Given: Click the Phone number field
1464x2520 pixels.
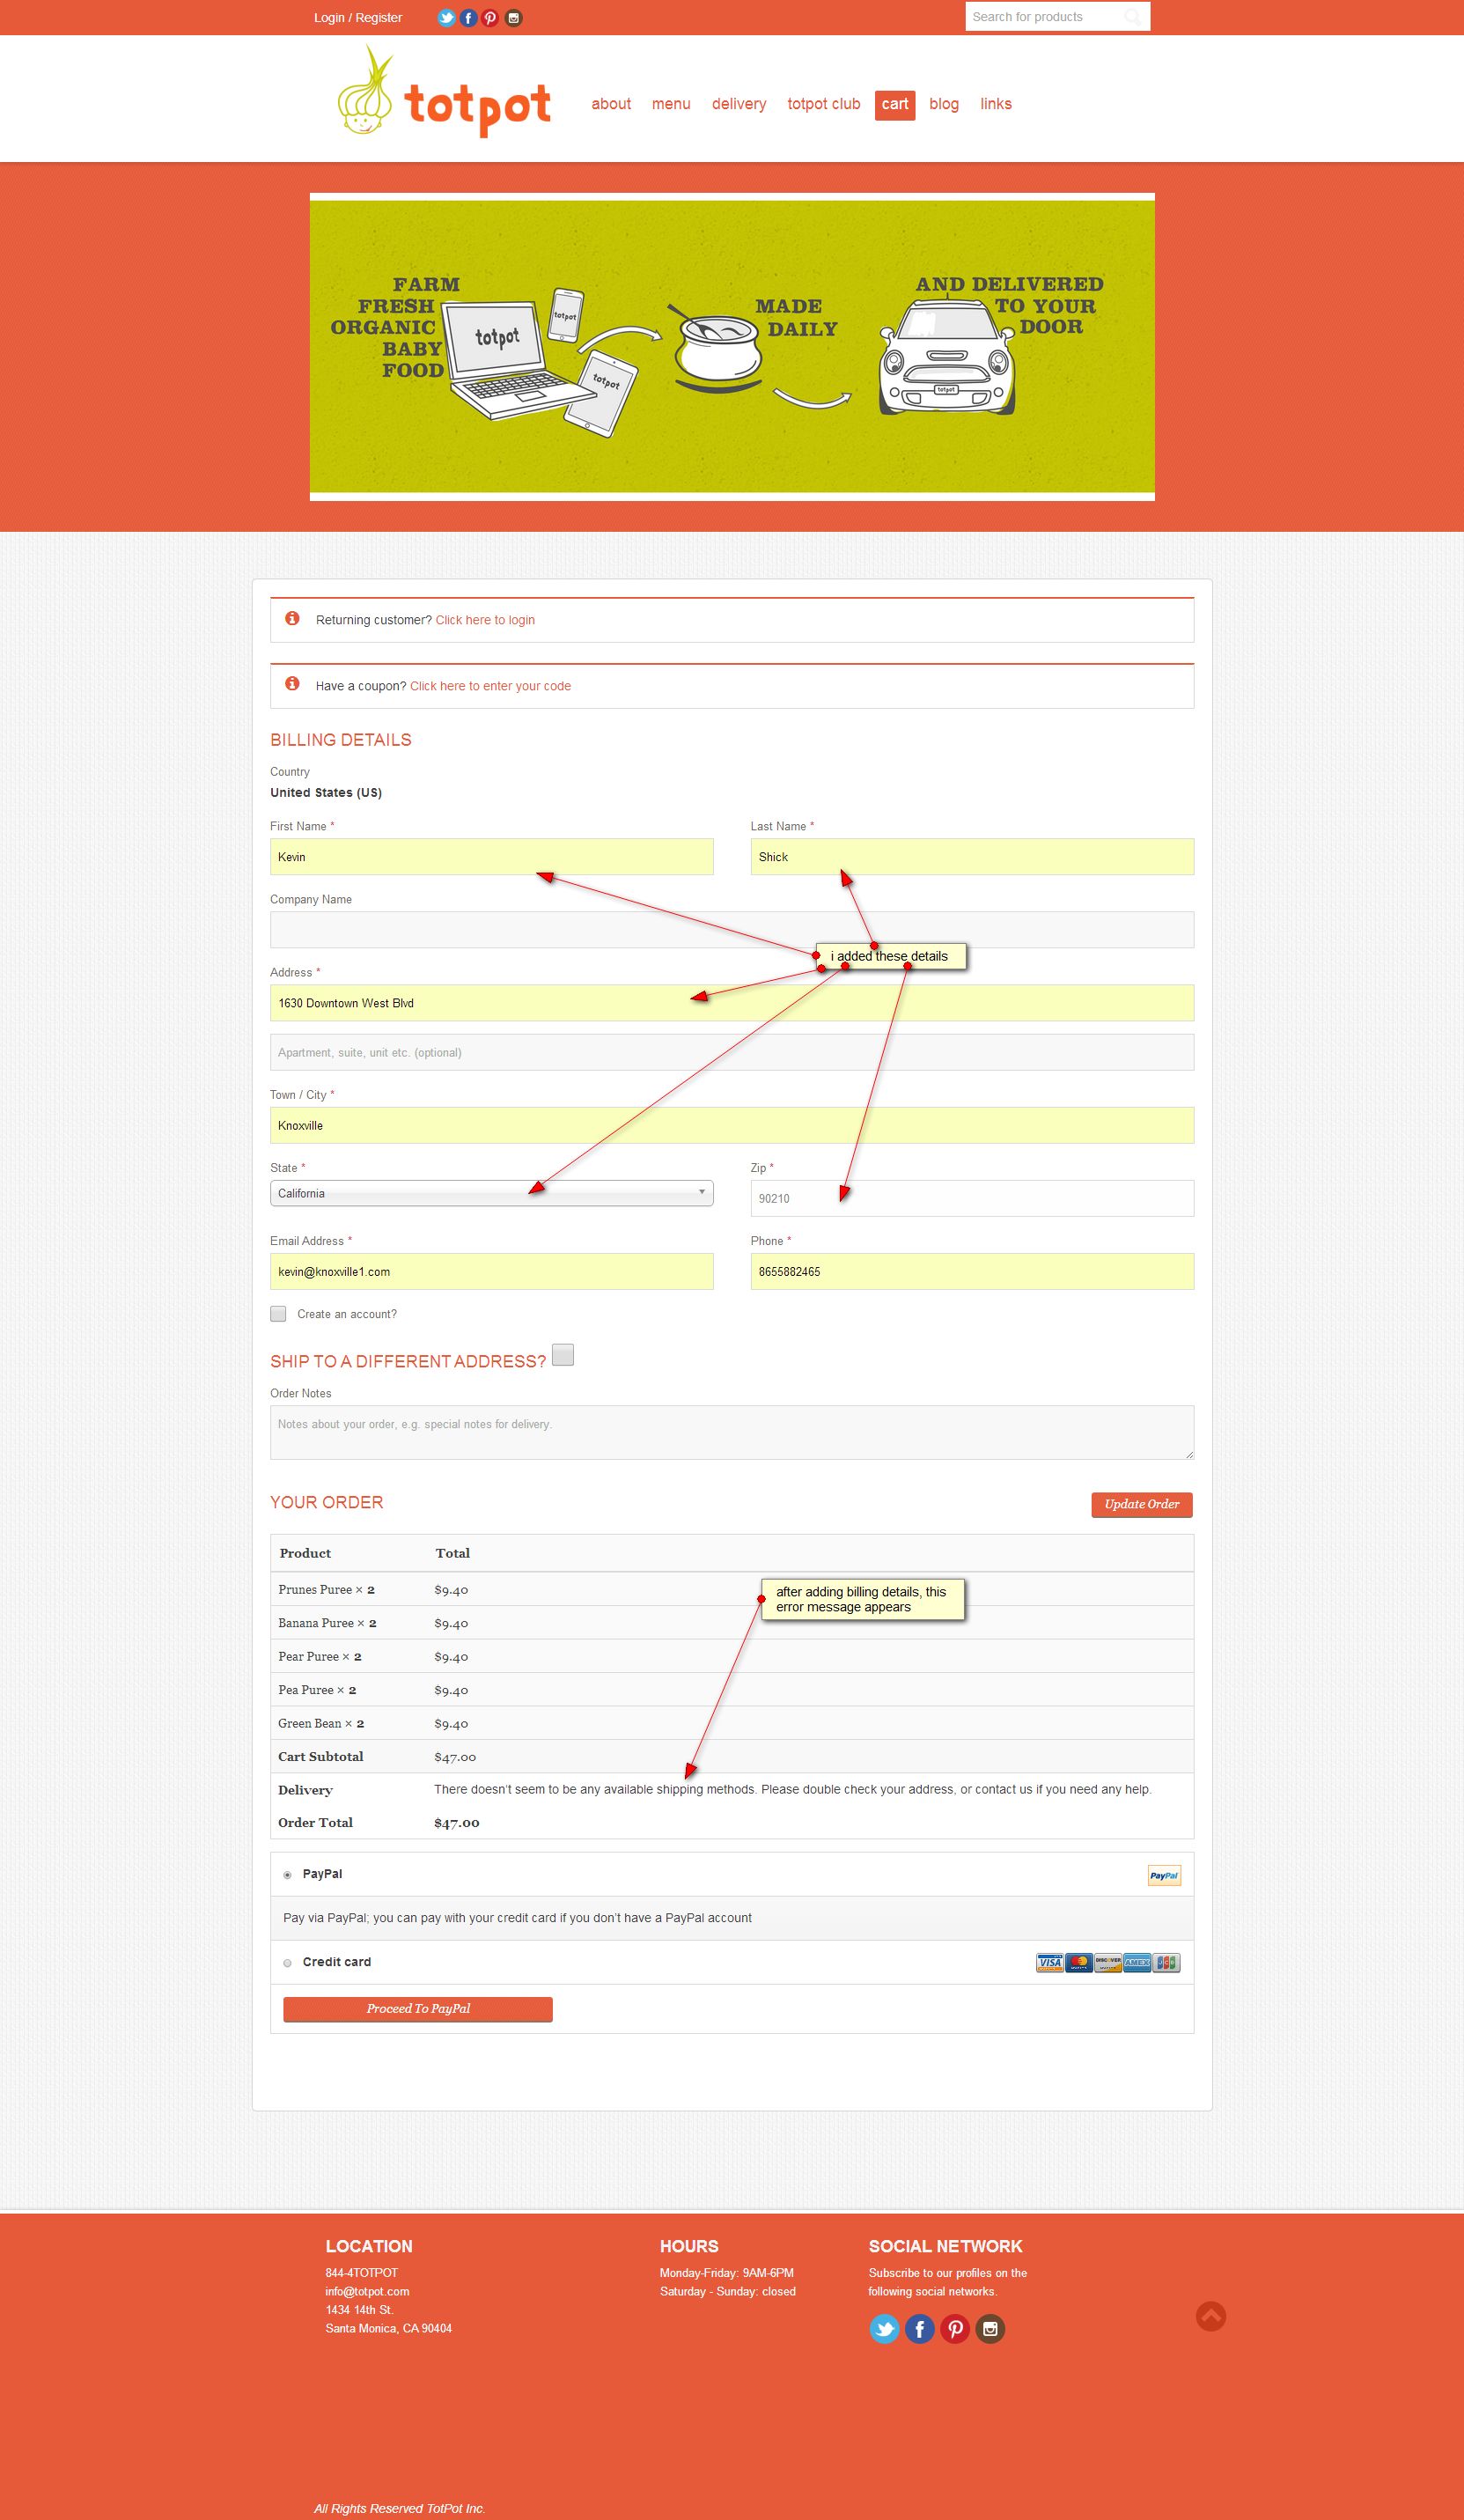Looking at the screenshot, I should coord(972,1271).
